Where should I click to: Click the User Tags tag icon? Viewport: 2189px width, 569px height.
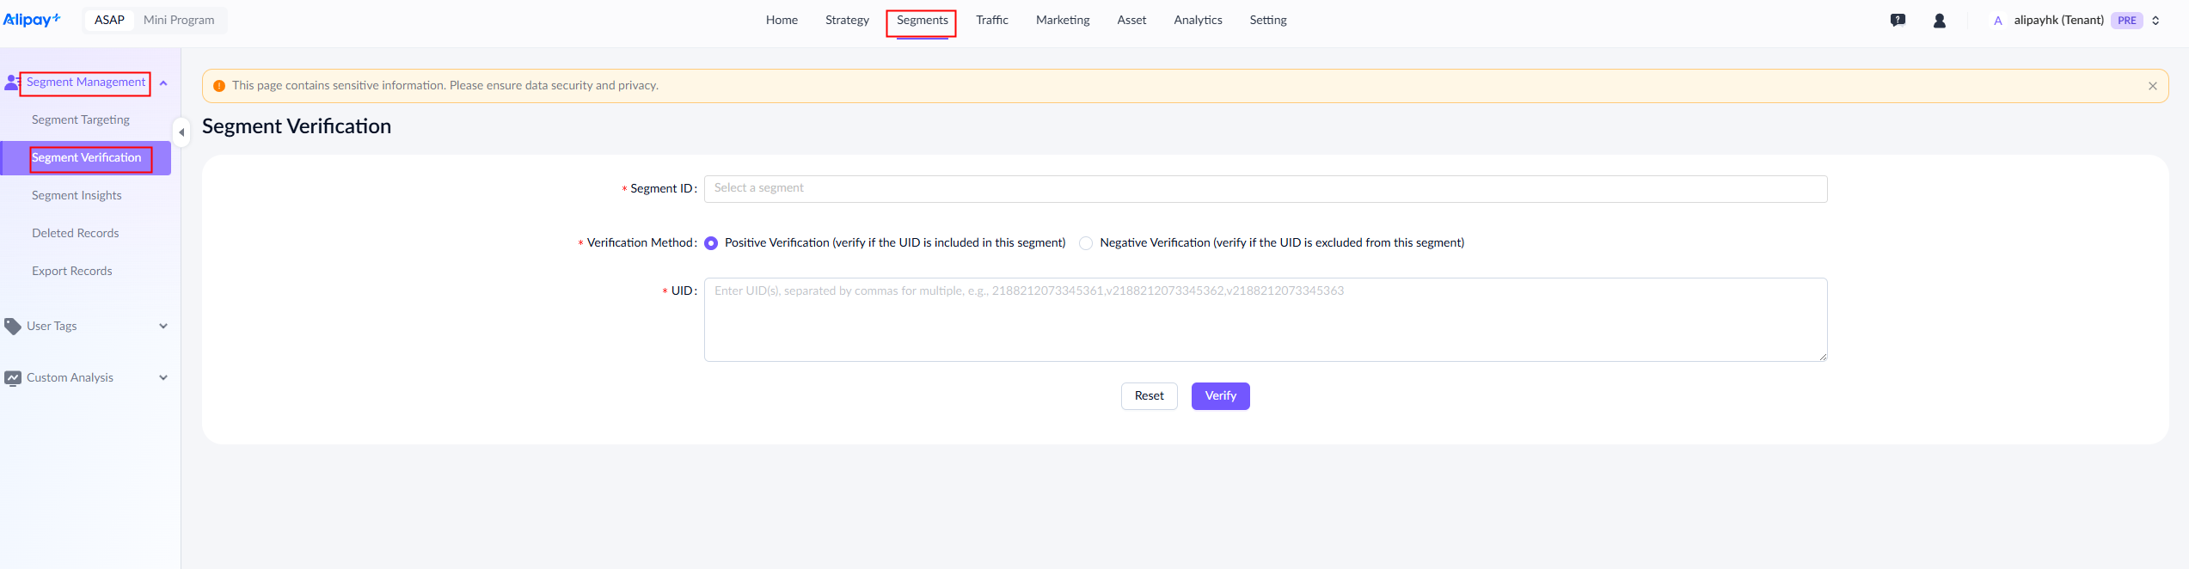pos(12,327)
